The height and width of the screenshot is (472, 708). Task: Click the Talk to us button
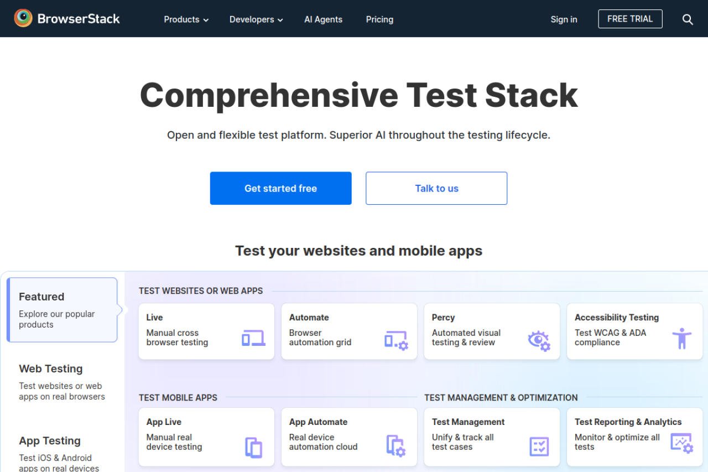point(436,188)
